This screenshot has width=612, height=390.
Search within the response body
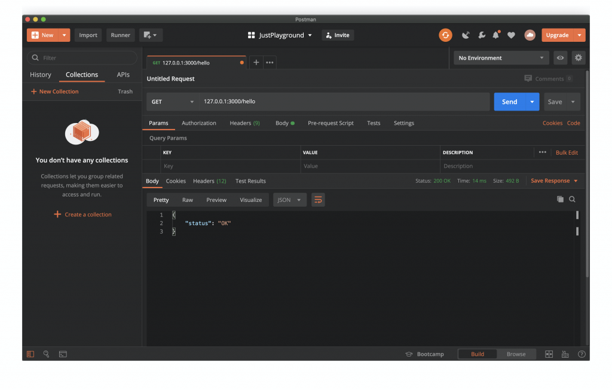pos(572,199)
